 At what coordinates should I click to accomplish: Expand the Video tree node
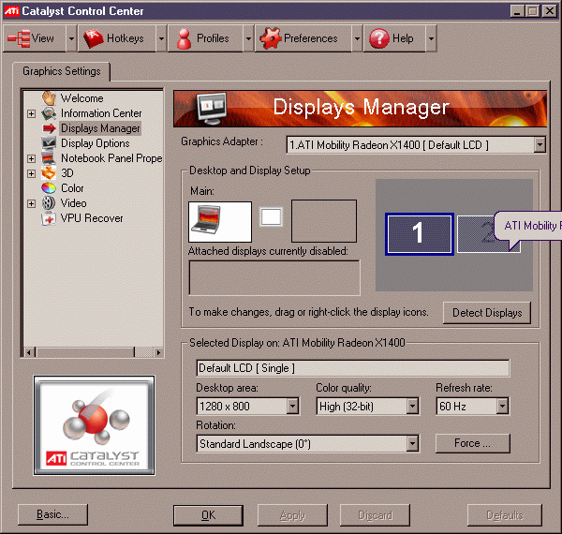point(32,203)
